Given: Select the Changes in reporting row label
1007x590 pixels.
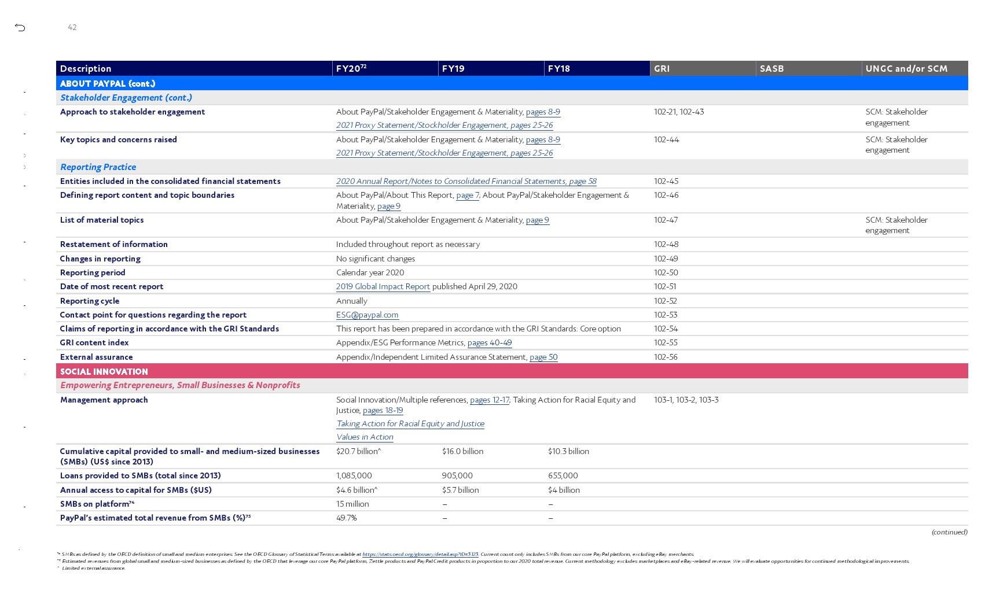Looking at the screenshot, I should pyautogui.click(x=100, y=259).
